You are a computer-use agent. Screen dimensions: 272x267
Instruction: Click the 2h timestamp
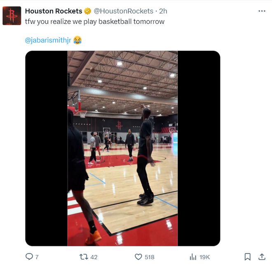point(163,11)
